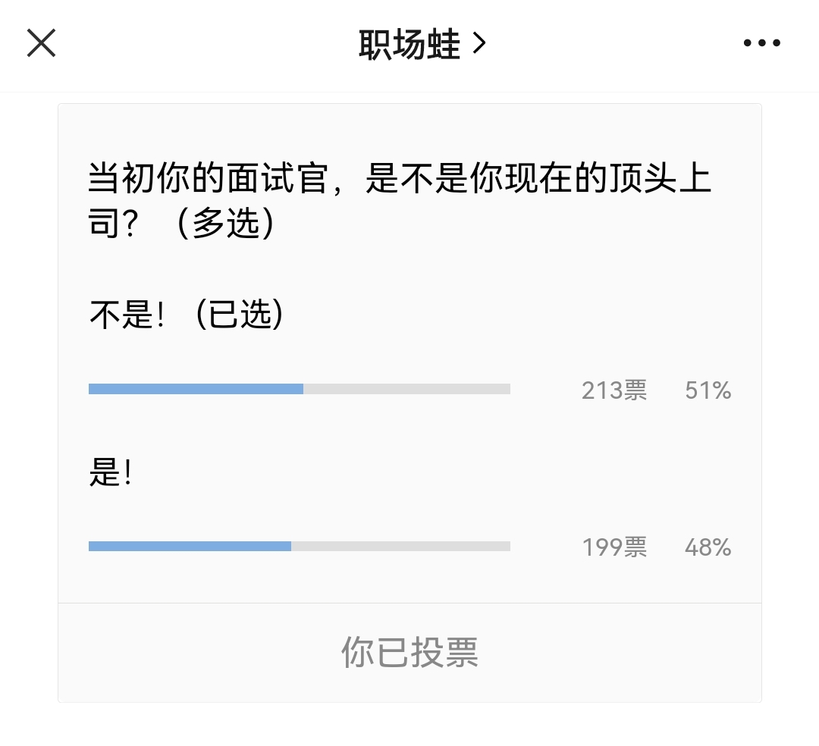Click the 51% result bar for 不是!
The image size is (819, 746).
300,389
